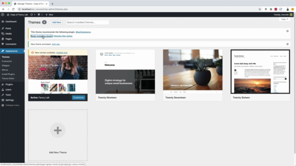The image size is (296, 166).
Task: Click the Pages icon in sidebar
Action: [3, 39]
